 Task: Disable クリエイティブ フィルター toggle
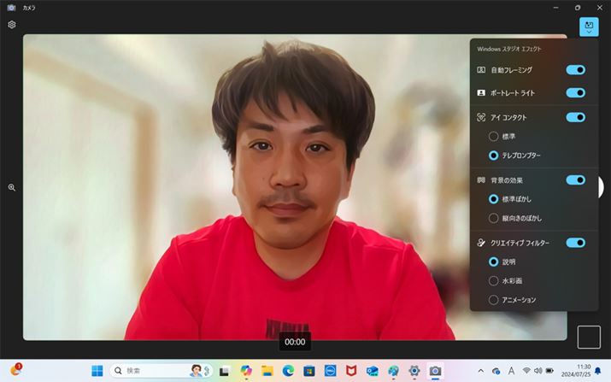(575, 243)
